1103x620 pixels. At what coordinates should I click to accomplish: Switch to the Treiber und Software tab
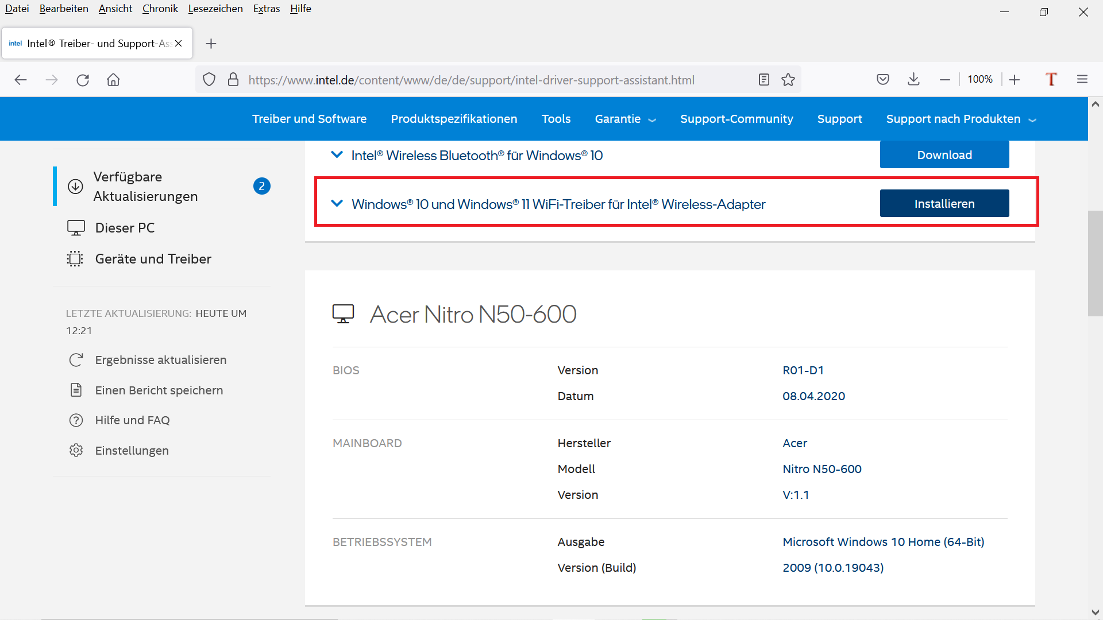[309, 119]
